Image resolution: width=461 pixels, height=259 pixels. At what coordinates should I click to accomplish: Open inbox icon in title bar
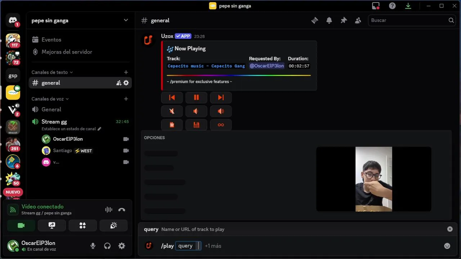click(x=376, y=6)
